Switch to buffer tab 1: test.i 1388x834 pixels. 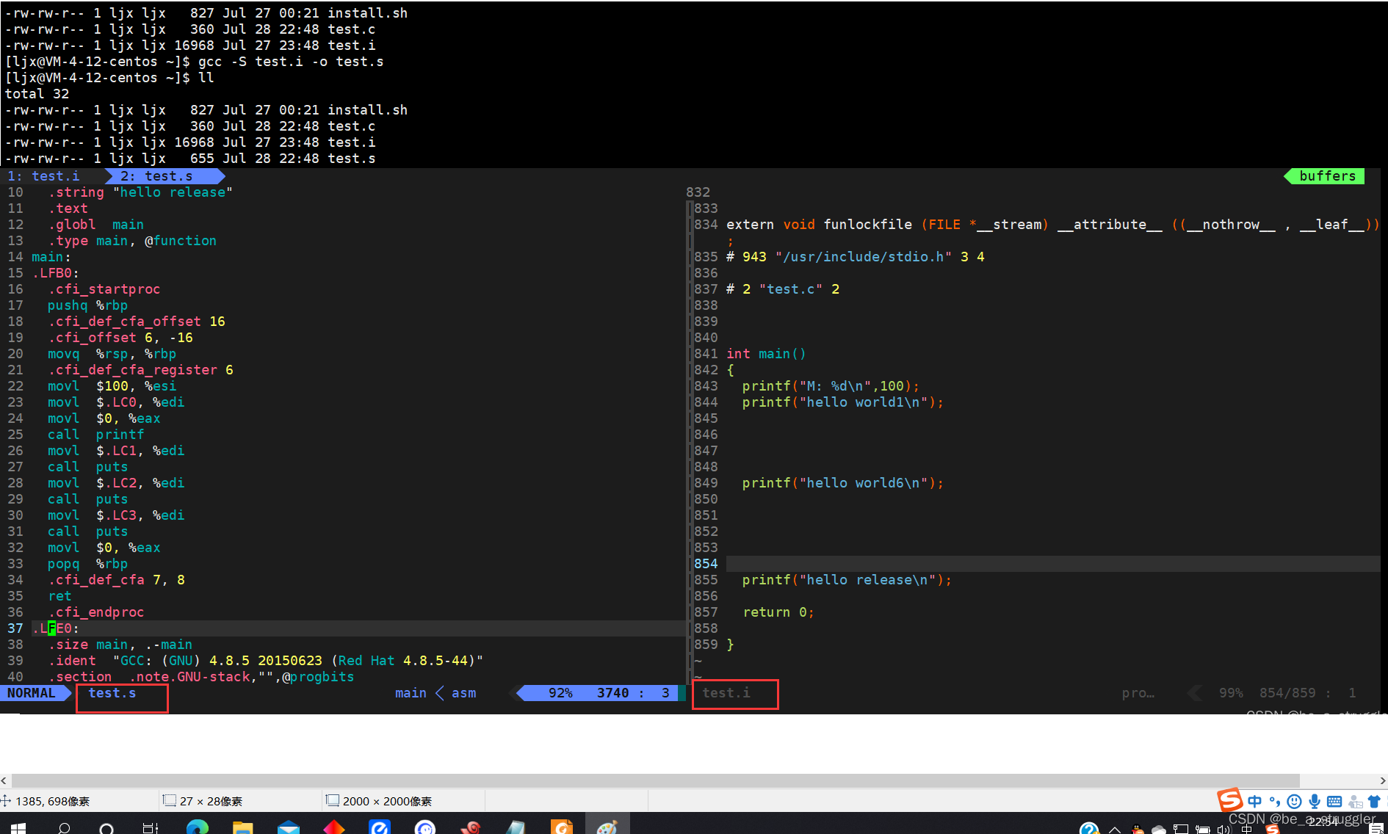44,176
